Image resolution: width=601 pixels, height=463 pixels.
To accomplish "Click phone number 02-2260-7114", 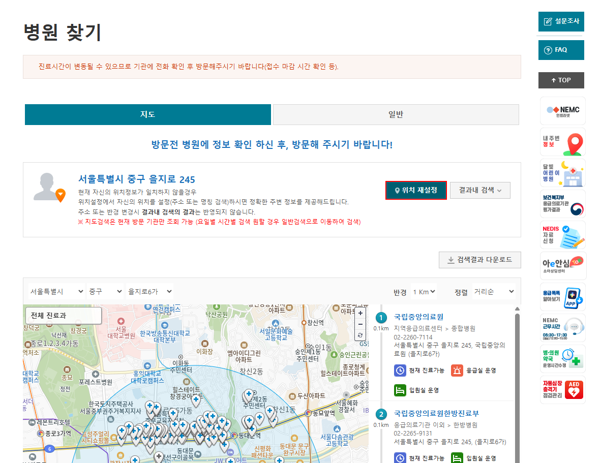I will 413,337.
